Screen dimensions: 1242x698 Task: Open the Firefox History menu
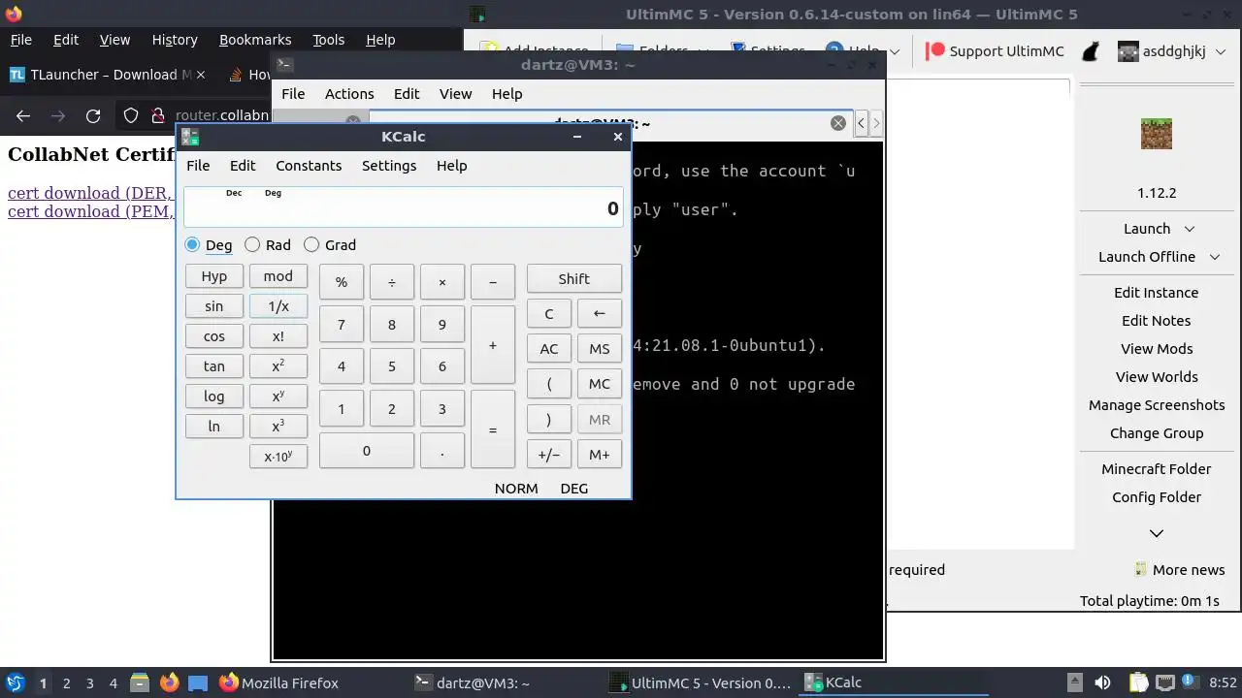point(175,40)
